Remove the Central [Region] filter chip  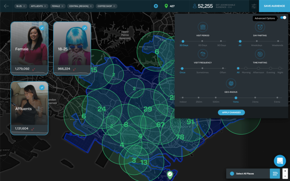[x=91, y=6]
